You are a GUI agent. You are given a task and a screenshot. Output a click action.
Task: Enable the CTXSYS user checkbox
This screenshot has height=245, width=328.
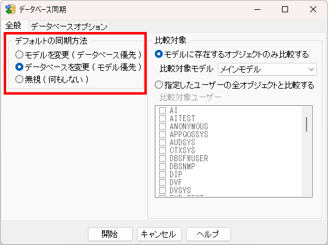coord(162,150)
